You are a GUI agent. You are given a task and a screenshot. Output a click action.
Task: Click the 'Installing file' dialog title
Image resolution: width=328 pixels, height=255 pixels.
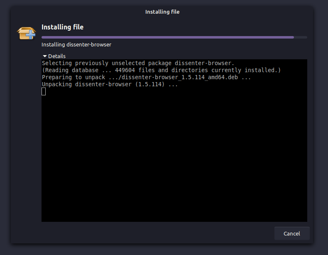coord(162,12)
